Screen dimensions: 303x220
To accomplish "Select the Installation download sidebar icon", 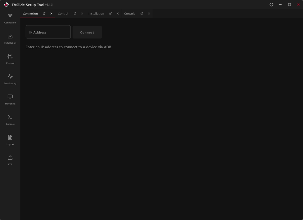I will tap(10, 36).
